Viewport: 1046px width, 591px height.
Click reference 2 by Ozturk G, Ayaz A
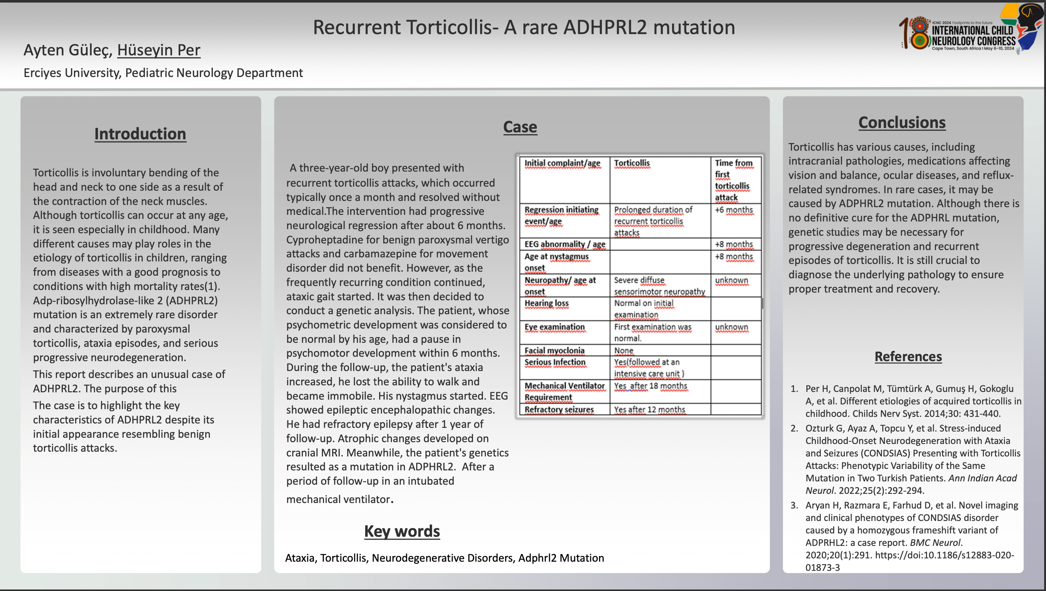point(906,459)
